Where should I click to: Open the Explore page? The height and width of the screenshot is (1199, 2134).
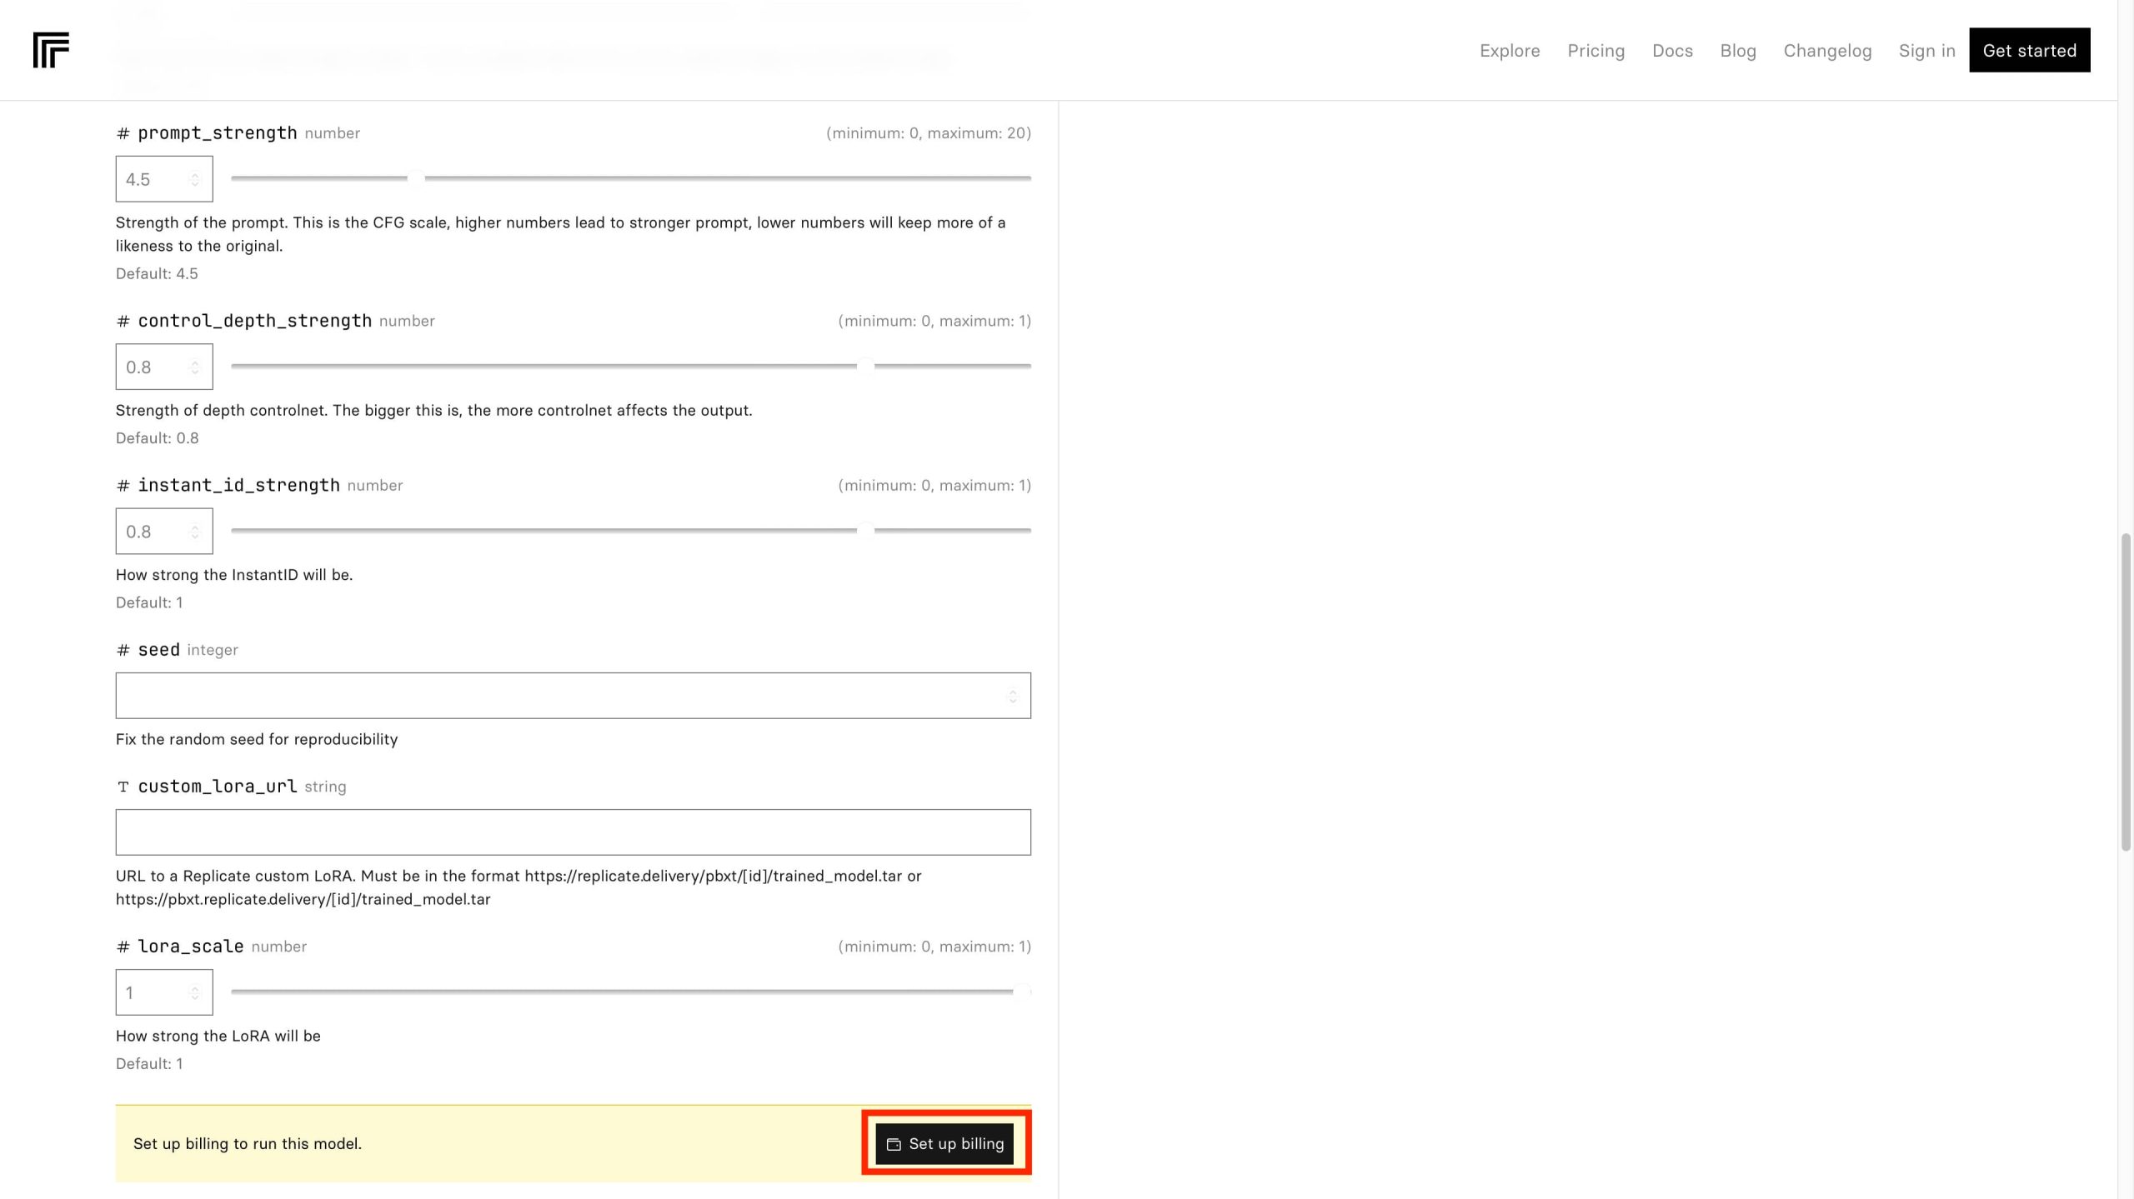click(1509, 51)
